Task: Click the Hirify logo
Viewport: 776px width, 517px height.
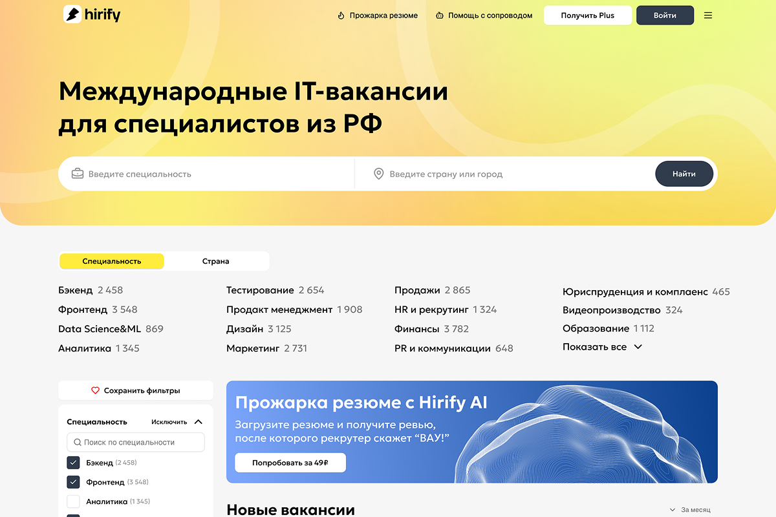Action: (x=92, y=14)
